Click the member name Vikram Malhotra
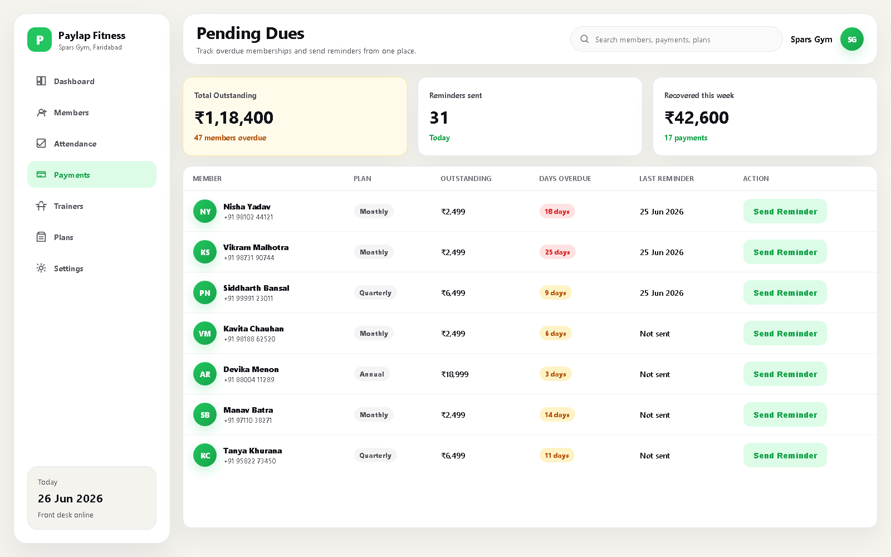 (x=256, y=247)
